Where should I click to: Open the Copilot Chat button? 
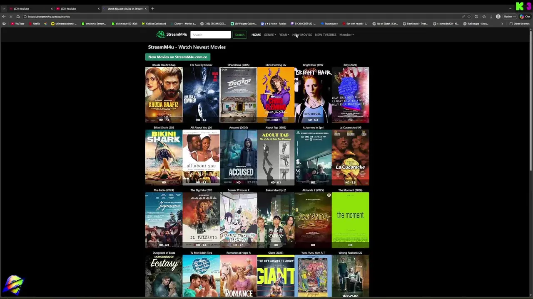click(x=525, y=17)
